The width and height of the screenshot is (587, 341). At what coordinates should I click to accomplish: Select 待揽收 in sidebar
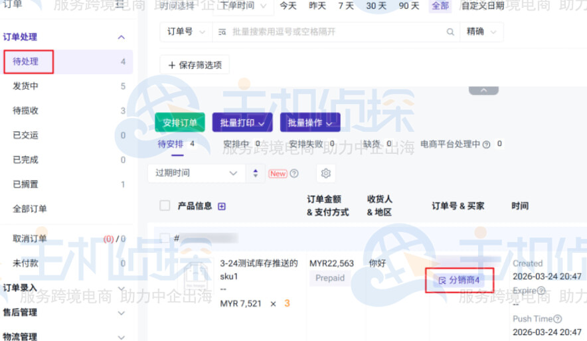[67, 111]
